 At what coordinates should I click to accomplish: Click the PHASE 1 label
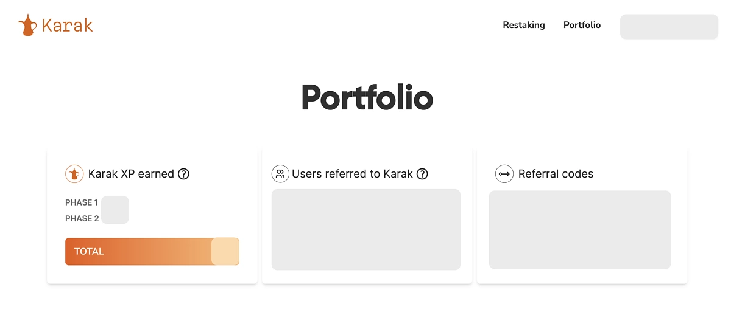[x=82, y=202]
